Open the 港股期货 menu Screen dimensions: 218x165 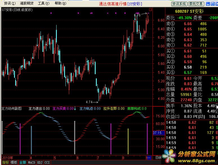click(x=27, y=3)
